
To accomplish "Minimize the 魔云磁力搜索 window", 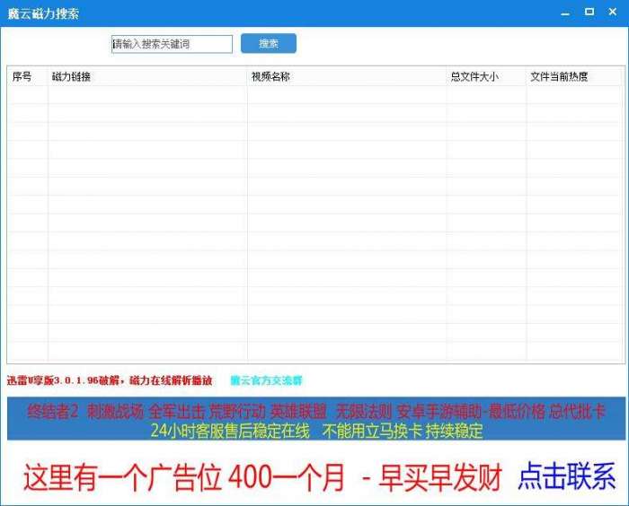I will click(x=565, y=13).
